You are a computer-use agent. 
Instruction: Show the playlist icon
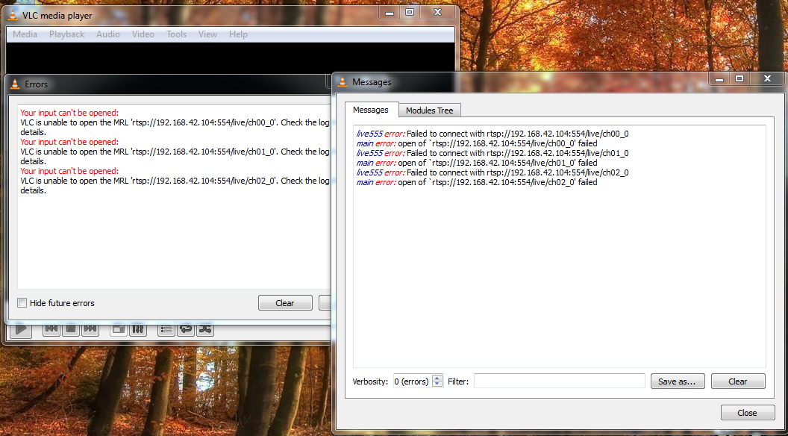coord(166,328)
